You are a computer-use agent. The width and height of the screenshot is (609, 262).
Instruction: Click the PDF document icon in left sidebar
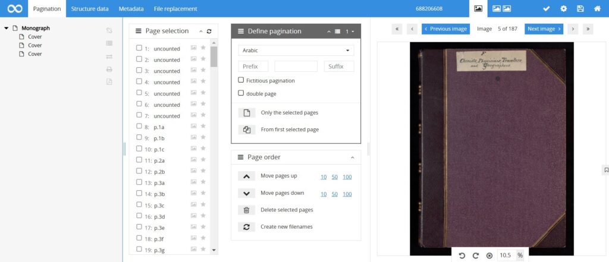tap(109, 82)
